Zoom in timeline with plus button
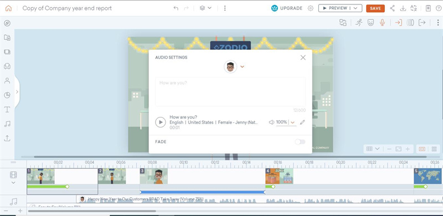The image size is (443, 216). click(x=20, y=211)
